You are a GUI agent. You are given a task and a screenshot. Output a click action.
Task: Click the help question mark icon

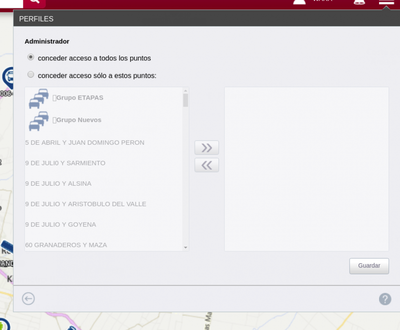coord(384,299)
